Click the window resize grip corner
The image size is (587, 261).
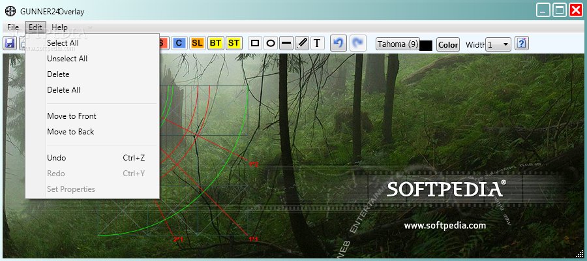click(x=580, y=254)
